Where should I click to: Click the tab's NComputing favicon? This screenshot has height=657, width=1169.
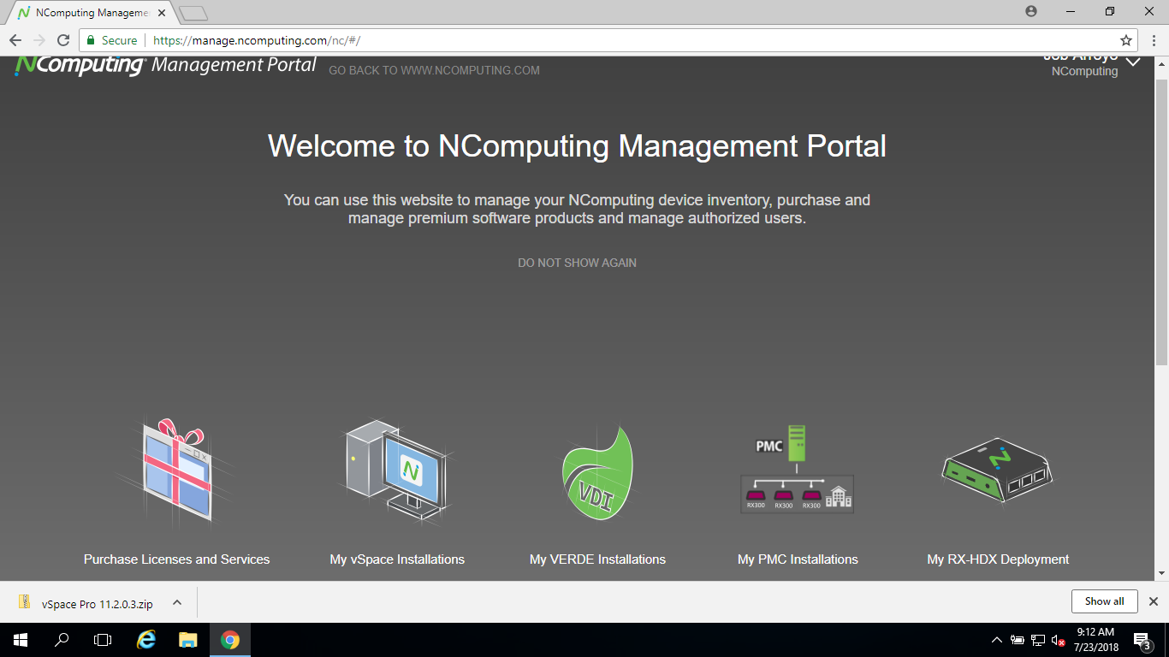[x=24, y=13]
